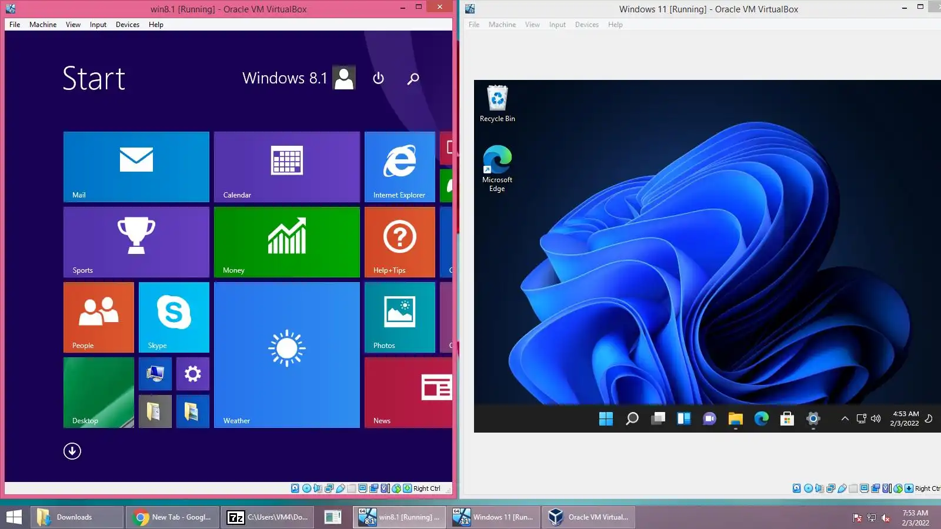
Task: Click the host clock showing 7:53 AM
Action: [x=915, y=518]
